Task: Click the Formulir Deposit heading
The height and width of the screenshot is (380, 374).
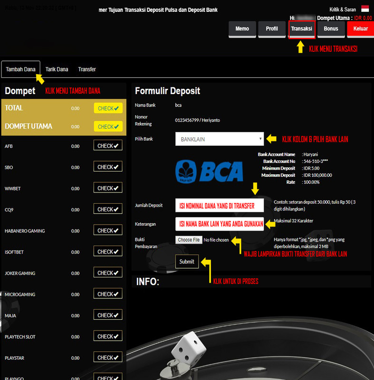Action: [167, 91]
